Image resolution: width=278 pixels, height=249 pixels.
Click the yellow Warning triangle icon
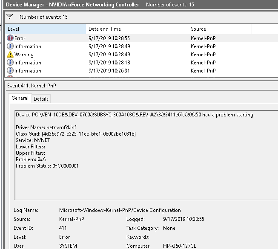point(10,54)
